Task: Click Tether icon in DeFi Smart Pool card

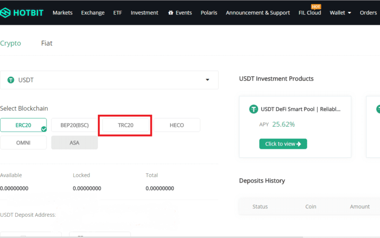Action: point(254,109)
